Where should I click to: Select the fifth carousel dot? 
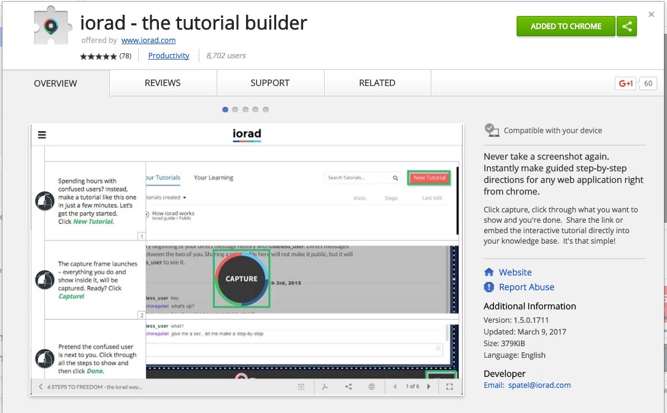(x=266, y=110)
